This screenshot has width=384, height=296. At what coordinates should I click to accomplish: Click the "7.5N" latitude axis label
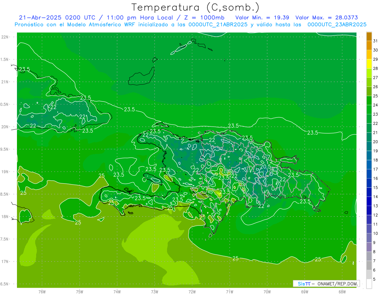pyautogui.click(x=5, y=239)
